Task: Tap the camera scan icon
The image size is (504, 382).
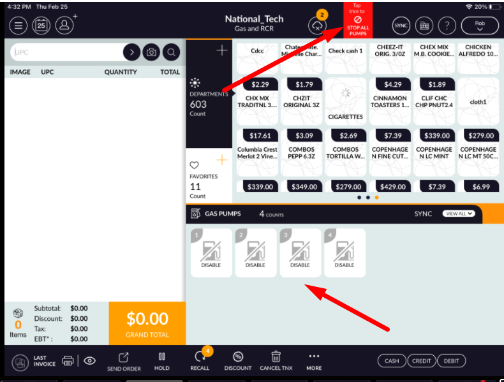Action: (x=151, y=52)
